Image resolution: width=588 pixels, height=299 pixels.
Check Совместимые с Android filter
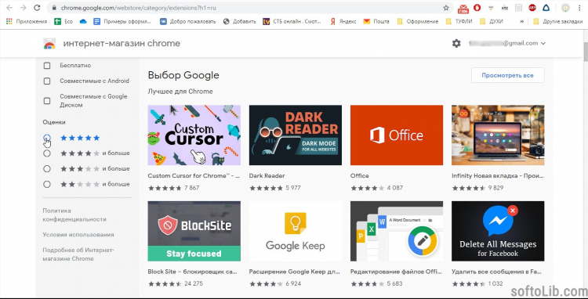(47, 81)
